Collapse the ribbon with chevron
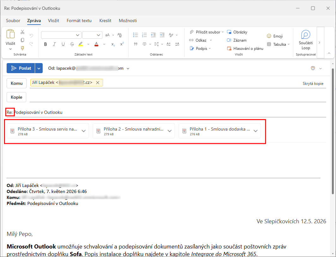Viewport: 336px width, 257px height. click(x=329, y=53)
